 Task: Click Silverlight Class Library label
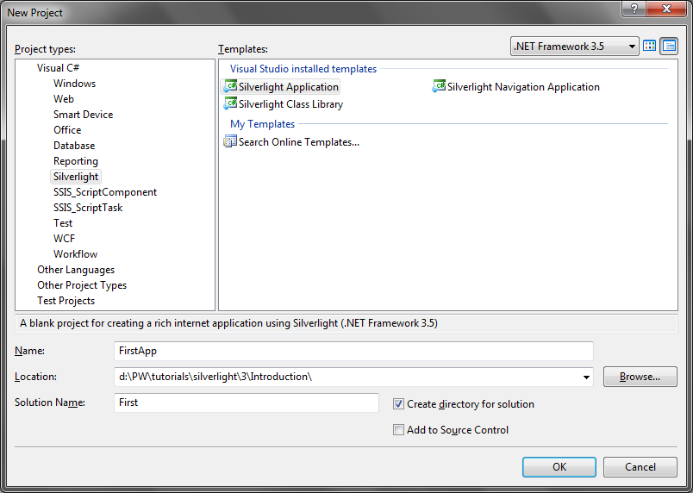coord(290,104)
